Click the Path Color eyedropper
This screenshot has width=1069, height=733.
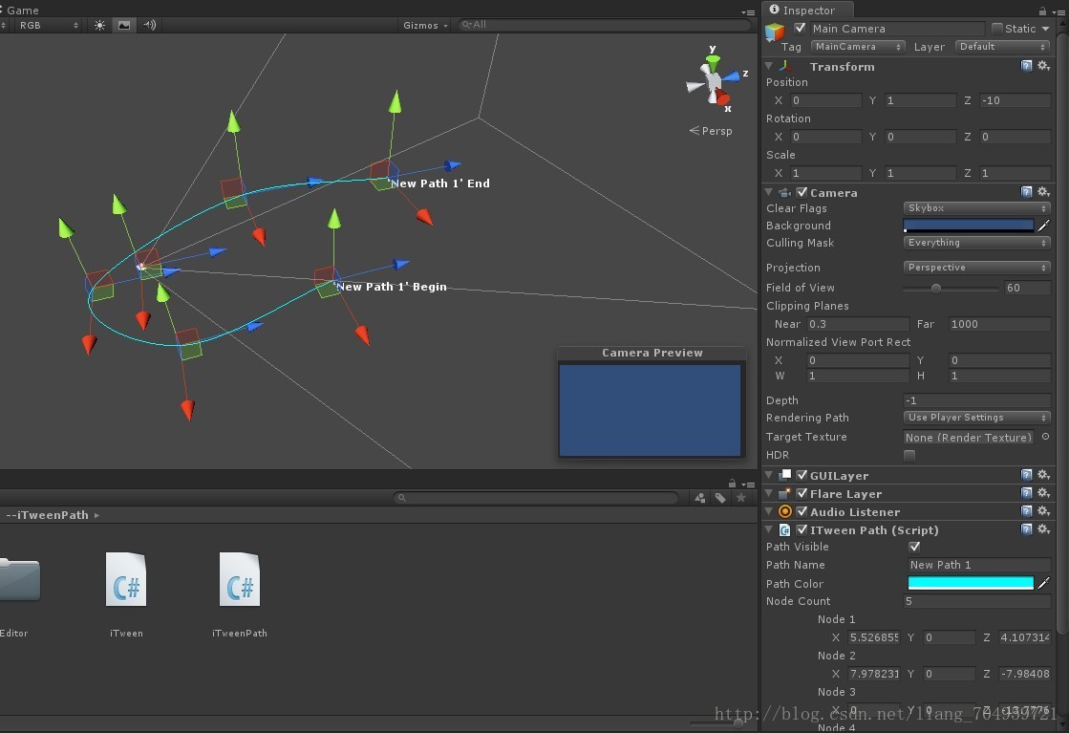pos(1044,583)
